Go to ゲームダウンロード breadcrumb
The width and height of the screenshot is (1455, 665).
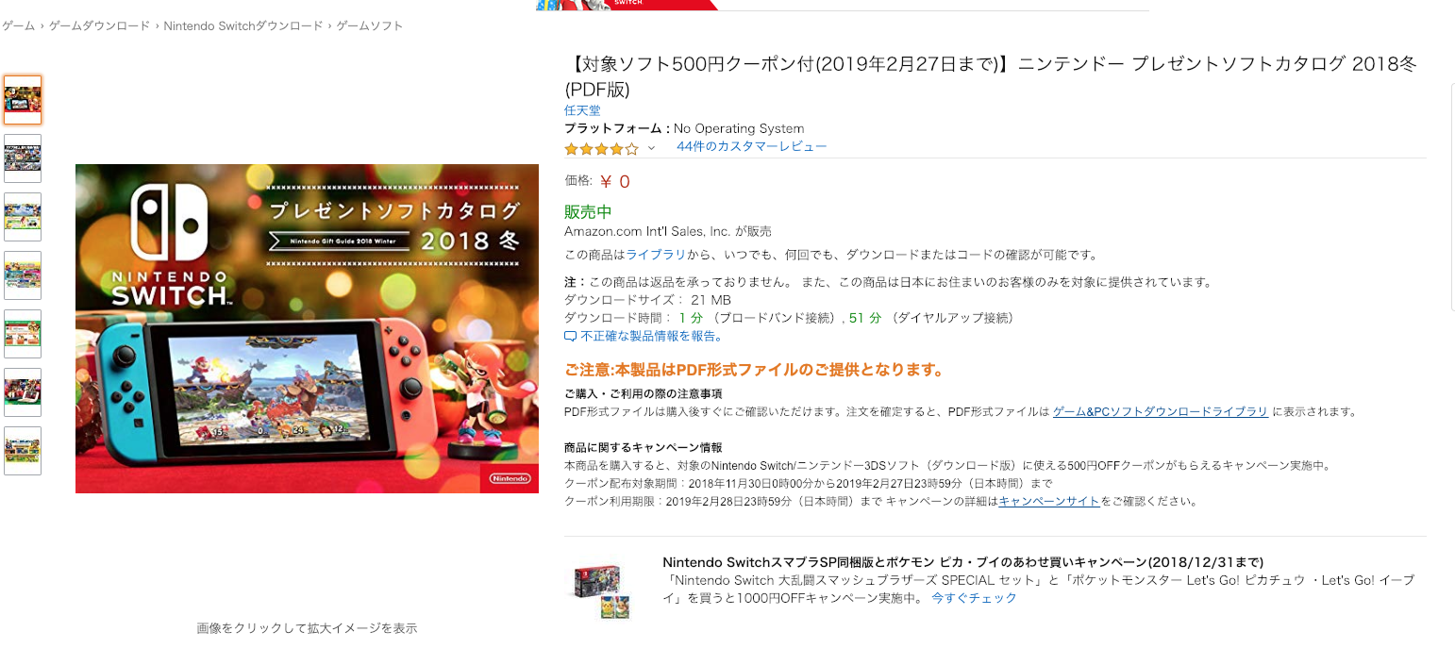tap(99, 25)
